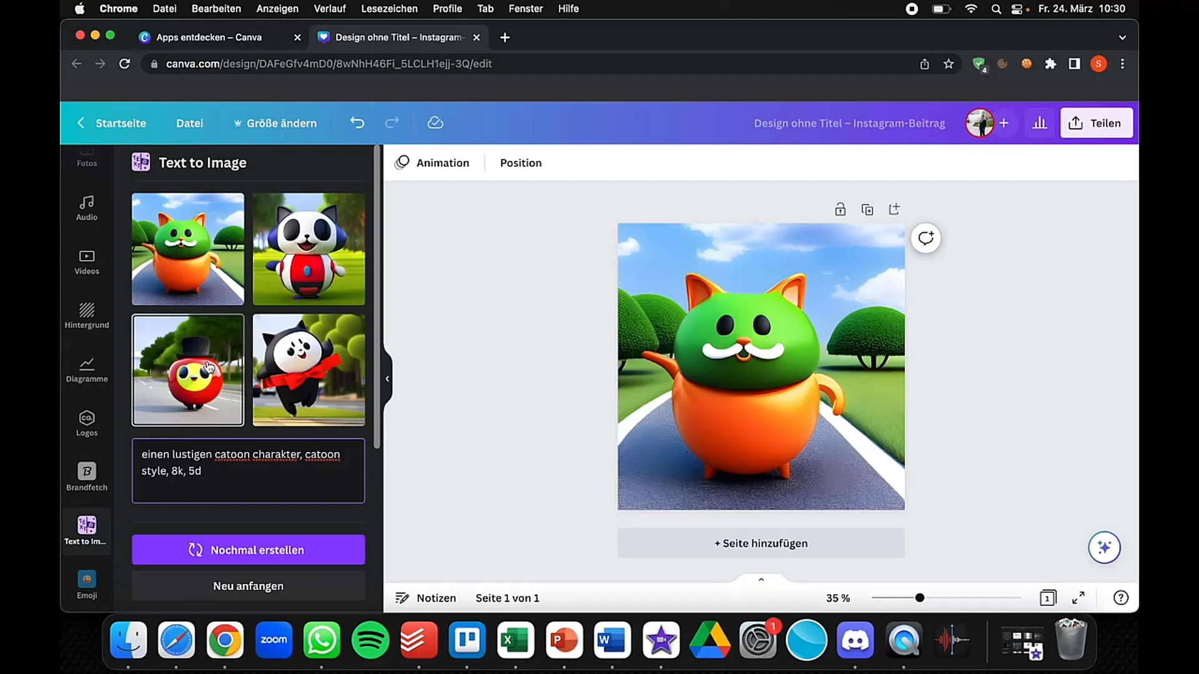
Task: Open Spotify from the dock
Action: click(x=370, y=640)
